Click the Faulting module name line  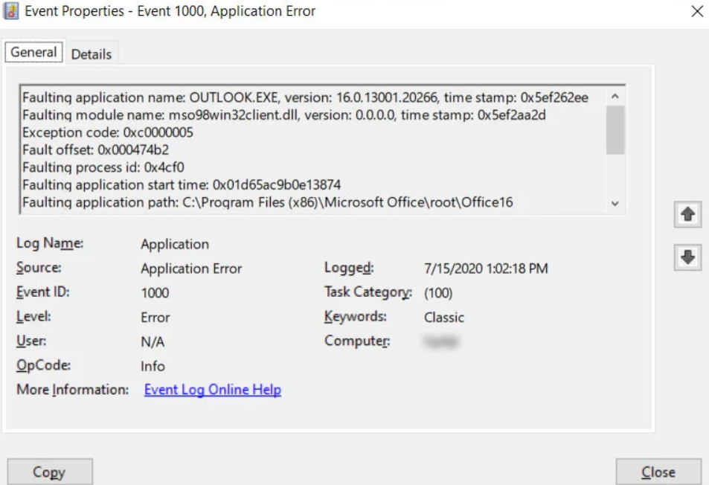click(x=284, y=115)
